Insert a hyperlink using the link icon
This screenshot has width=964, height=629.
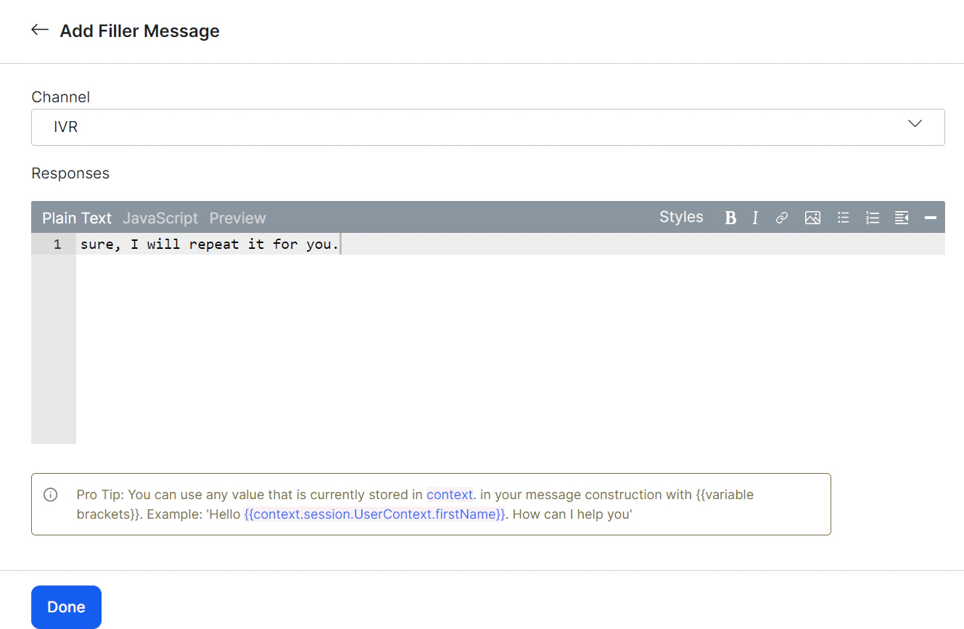pos(781,217)
